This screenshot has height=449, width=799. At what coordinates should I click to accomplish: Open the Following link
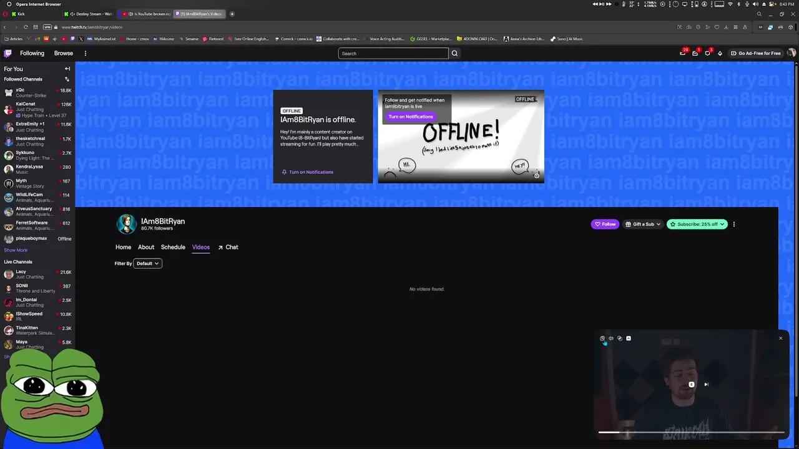click(x=32, y=53)
